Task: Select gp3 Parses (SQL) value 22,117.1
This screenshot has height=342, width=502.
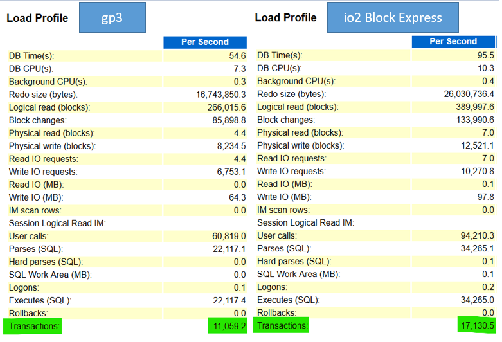Action: tap(229, 249)
